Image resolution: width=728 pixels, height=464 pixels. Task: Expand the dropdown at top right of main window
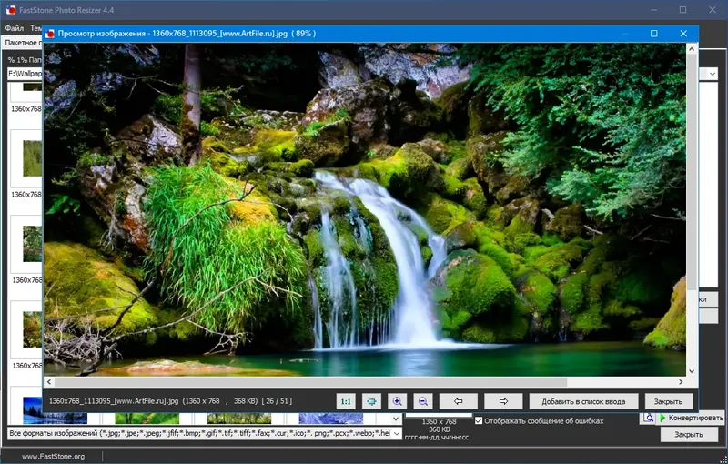(x=713, y=74)
